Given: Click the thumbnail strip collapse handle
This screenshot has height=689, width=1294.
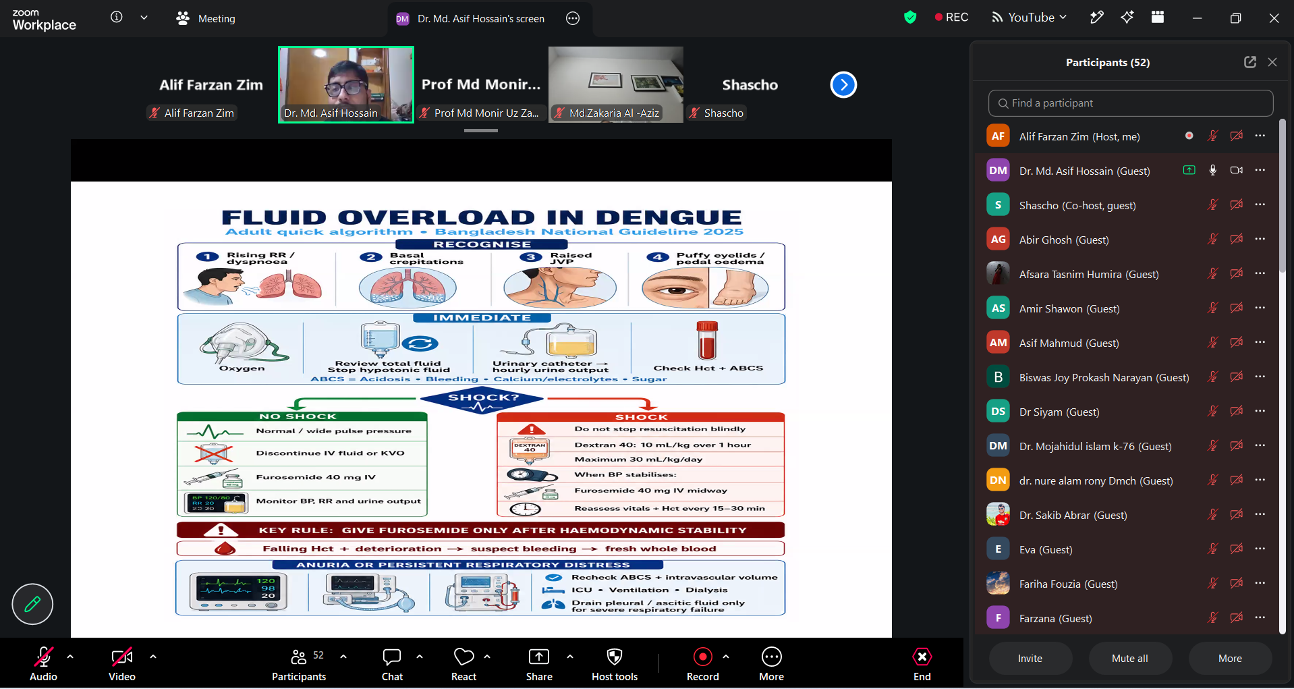Looking at the screenshot, I should [x=481, y=130].
